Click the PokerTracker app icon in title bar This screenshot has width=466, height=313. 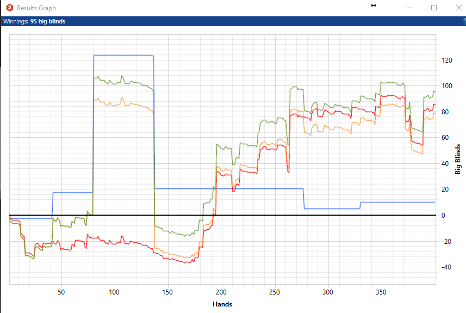tap(9, 8)
